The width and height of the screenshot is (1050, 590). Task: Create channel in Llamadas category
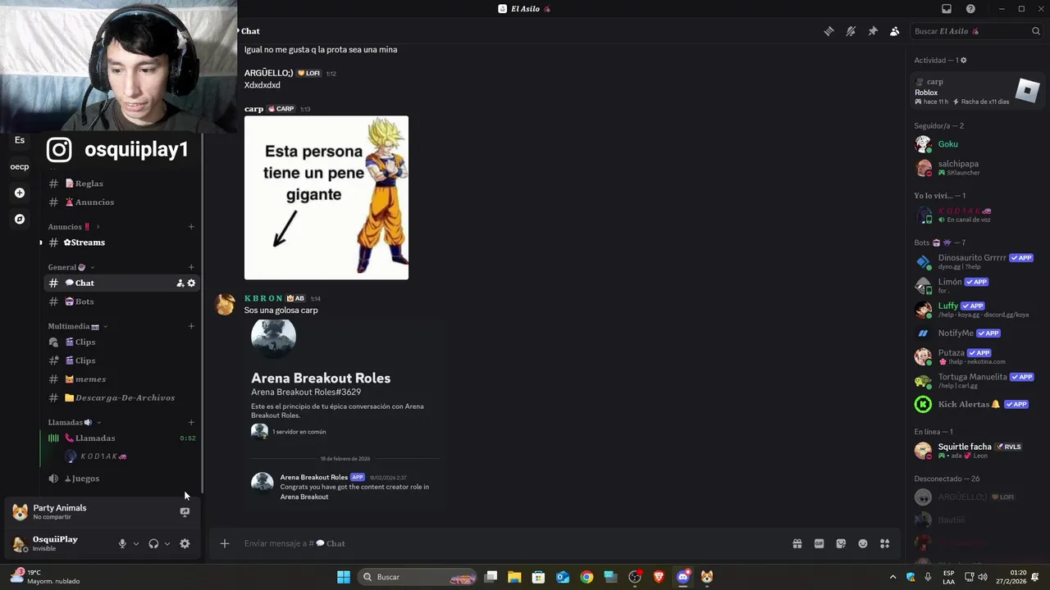pos(191,423)
